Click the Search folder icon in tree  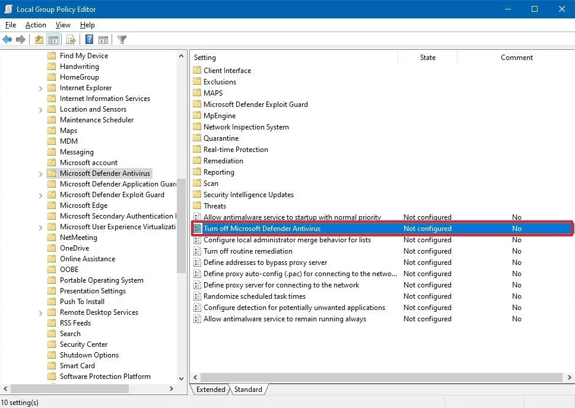coord(52,334)
